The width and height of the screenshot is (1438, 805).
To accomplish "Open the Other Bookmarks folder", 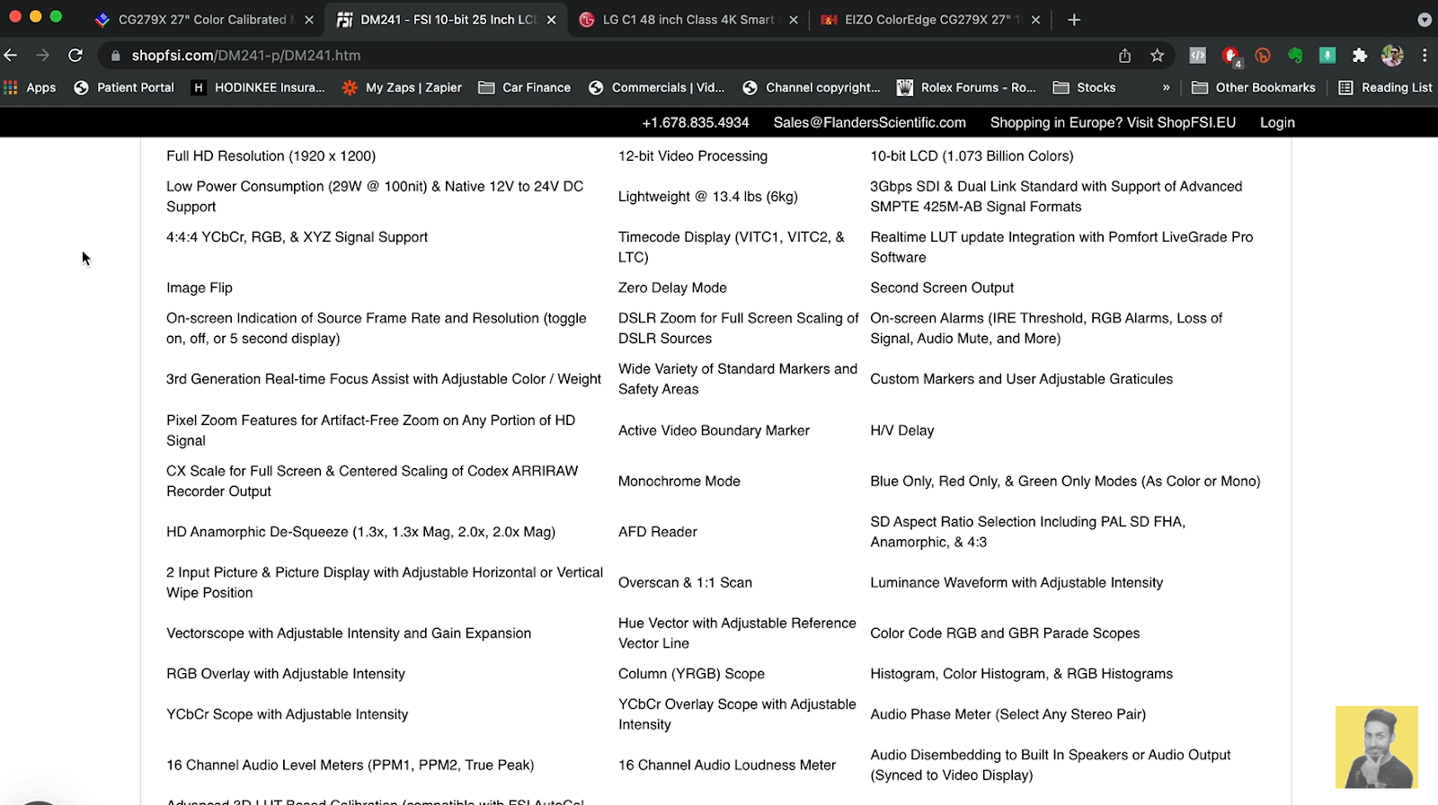I will 1253,87.
